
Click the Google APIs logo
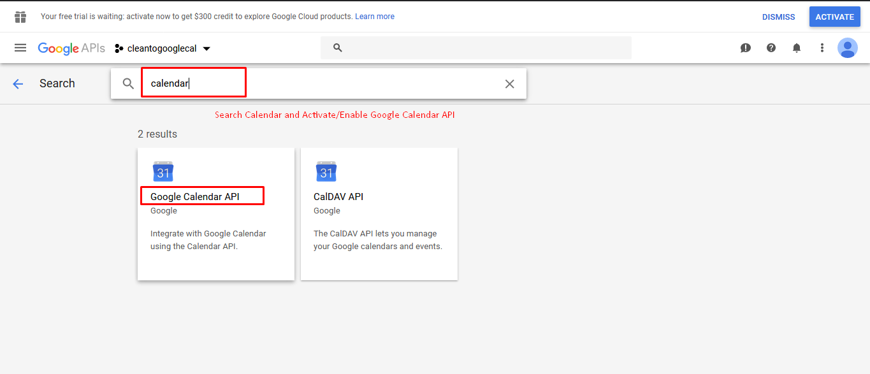[x=71, y=48]
